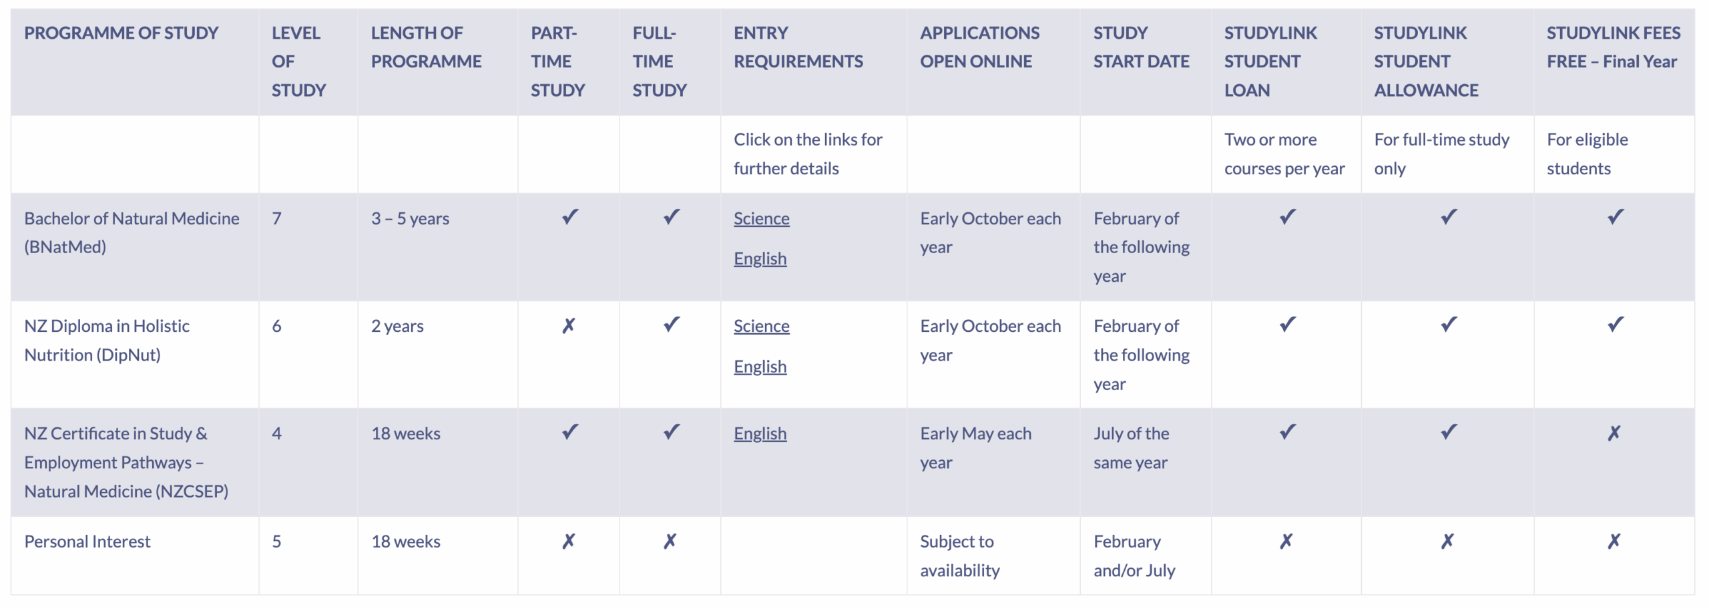This screenshot has height=607, width=1709.
Task: Open the English link for the NZCSEP certificate
Action: coord(760,433)
